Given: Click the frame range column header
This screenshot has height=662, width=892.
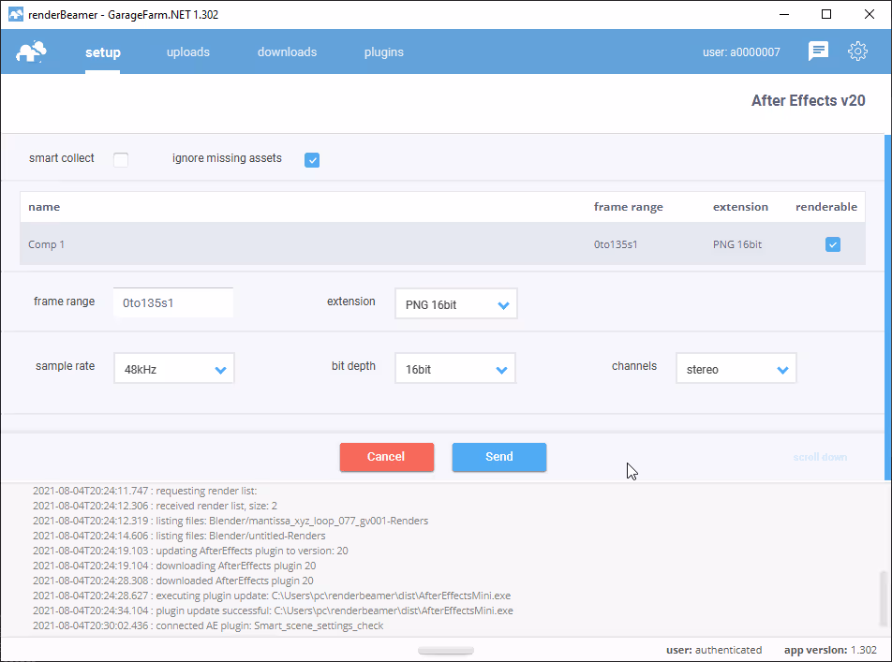Looking at the screenshot, I should 629,207.
